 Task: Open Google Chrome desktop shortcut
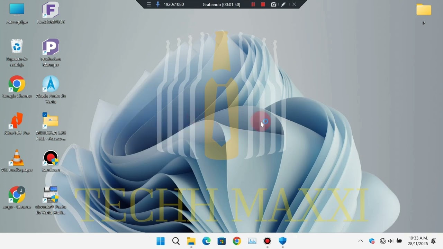click(17, 87)
